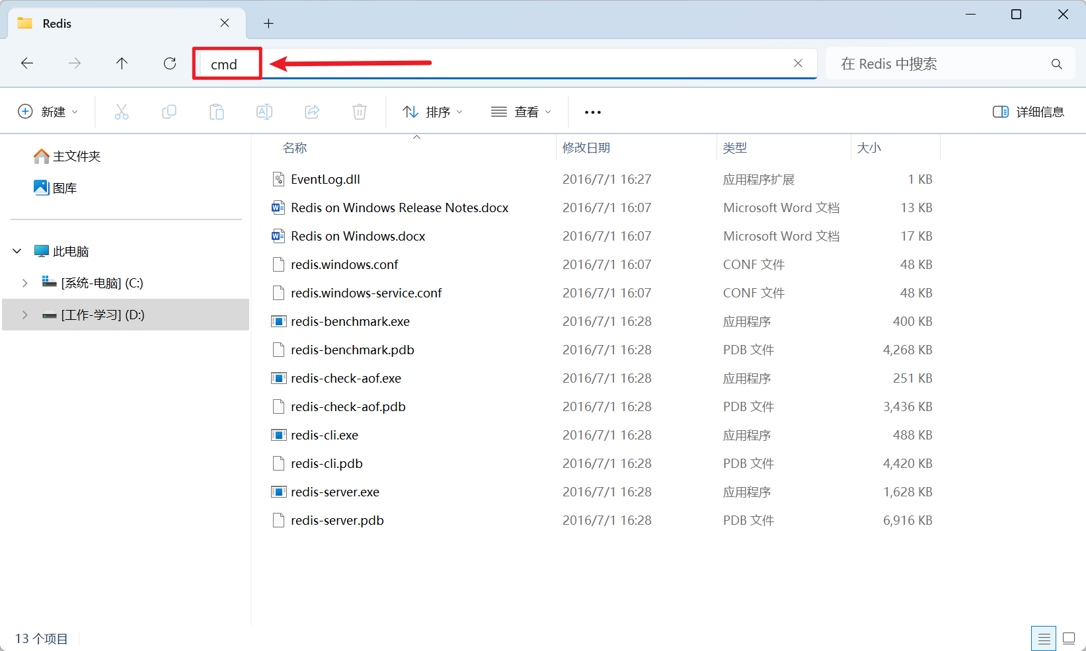Click the Share toolbar icon
Screen dimensions: 1086x651
coord(312,112)
